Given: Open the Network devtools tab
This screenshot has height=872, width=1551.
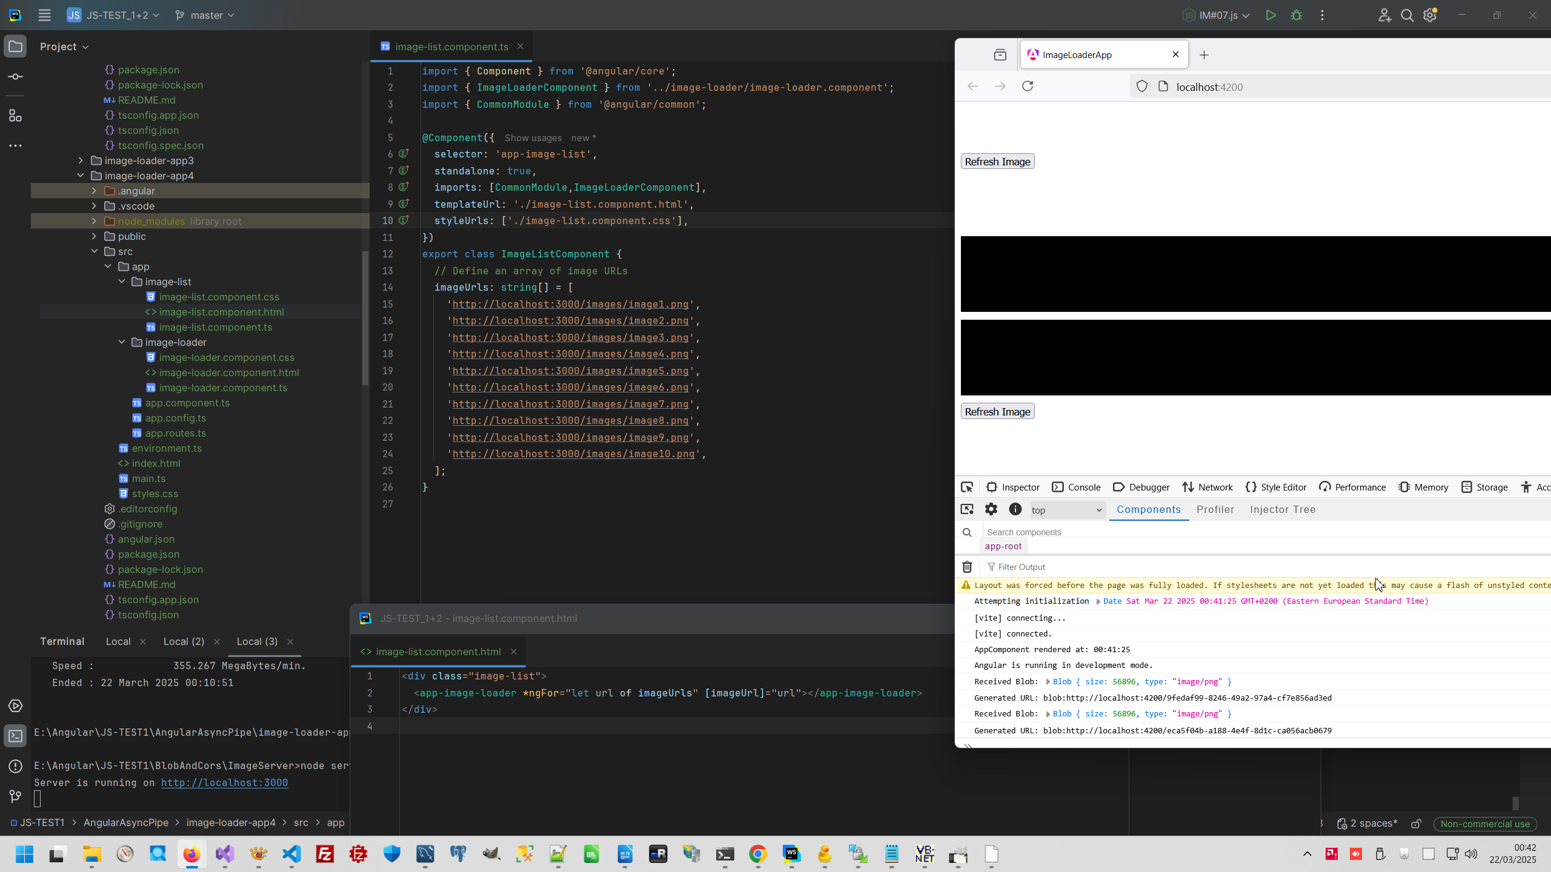Looking at the screenshot, I should [1207, 487].
